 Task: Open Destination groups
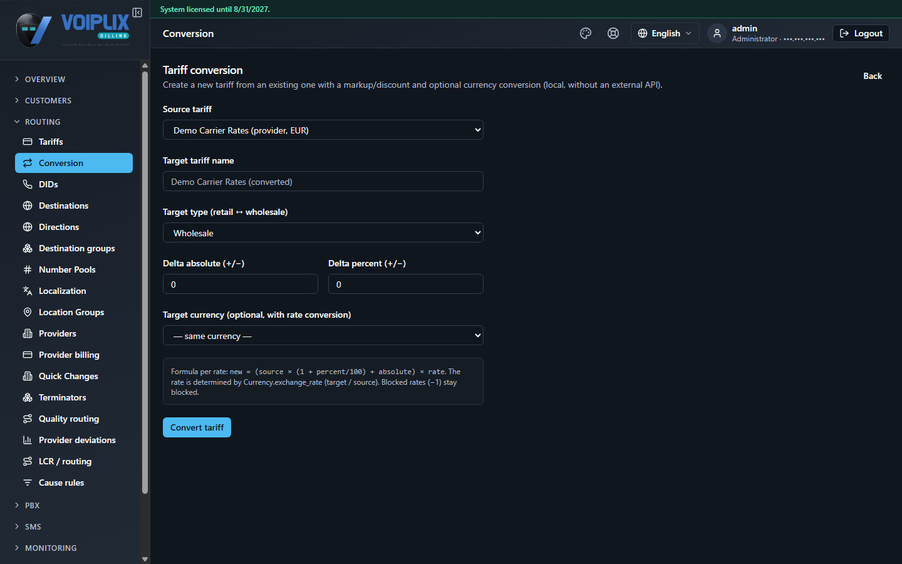(74, 248)
